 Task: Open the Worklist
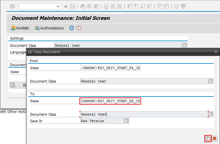tap(20, 28)
